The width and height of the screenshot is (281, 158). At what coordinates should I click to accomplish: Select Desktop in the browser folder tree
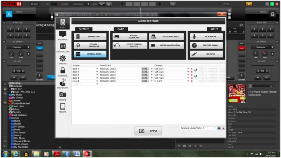(x=16, y=83)
